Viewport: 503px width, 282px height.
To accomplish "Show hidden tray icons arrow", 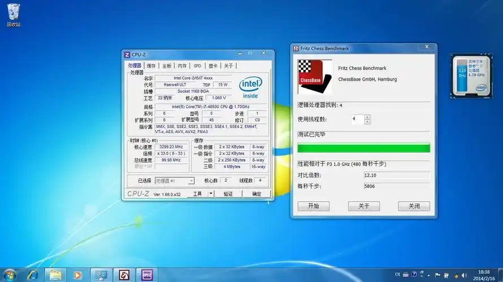I will 429,275.
